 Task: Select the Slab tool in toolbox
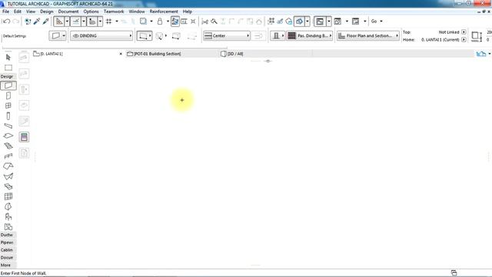(8, 135)
